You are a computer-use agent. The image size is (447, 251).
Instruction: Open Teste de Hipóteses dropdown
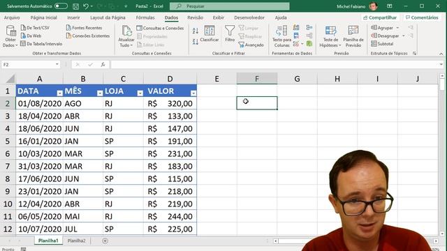[330, 36]
